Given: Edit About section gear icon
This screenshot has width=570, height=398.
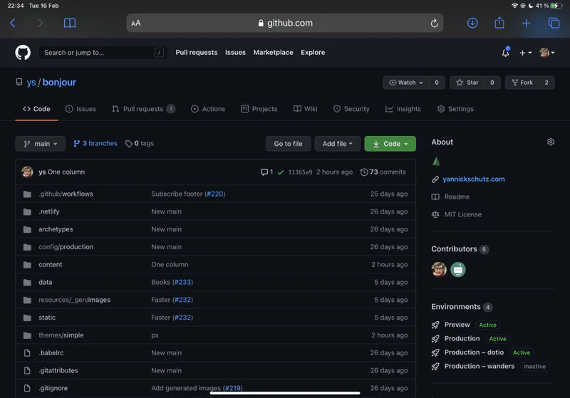Looking at the screenshot, I should [x=550, y=142].
